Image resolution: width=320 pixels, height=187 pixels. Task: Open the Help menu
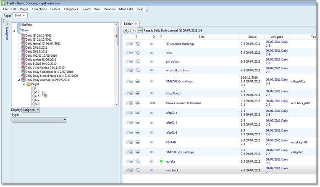[140, 9]
